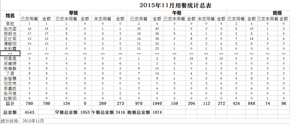
Task: Select the 午餐 section header
Action: [x=177, y=13]
